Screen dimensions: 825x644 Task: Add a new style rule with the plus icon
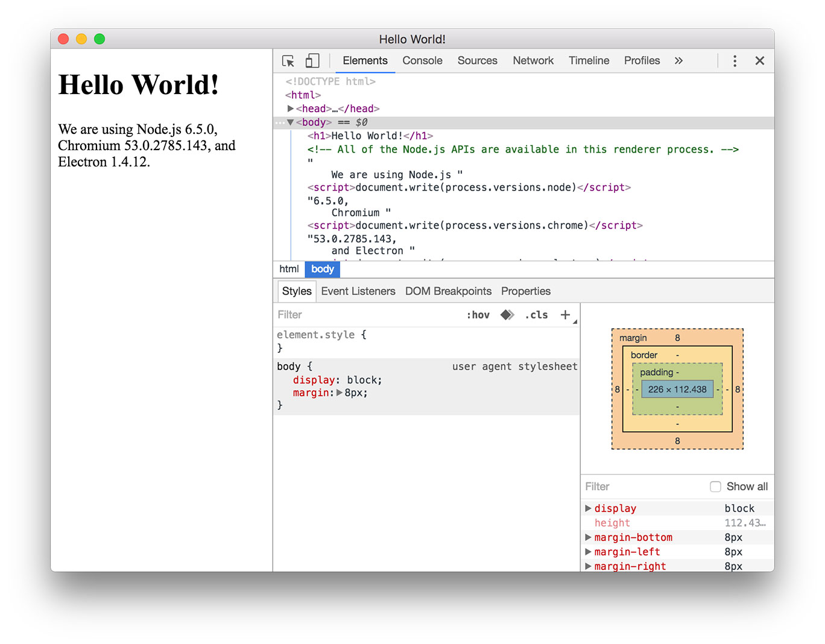tap(565, 315)
